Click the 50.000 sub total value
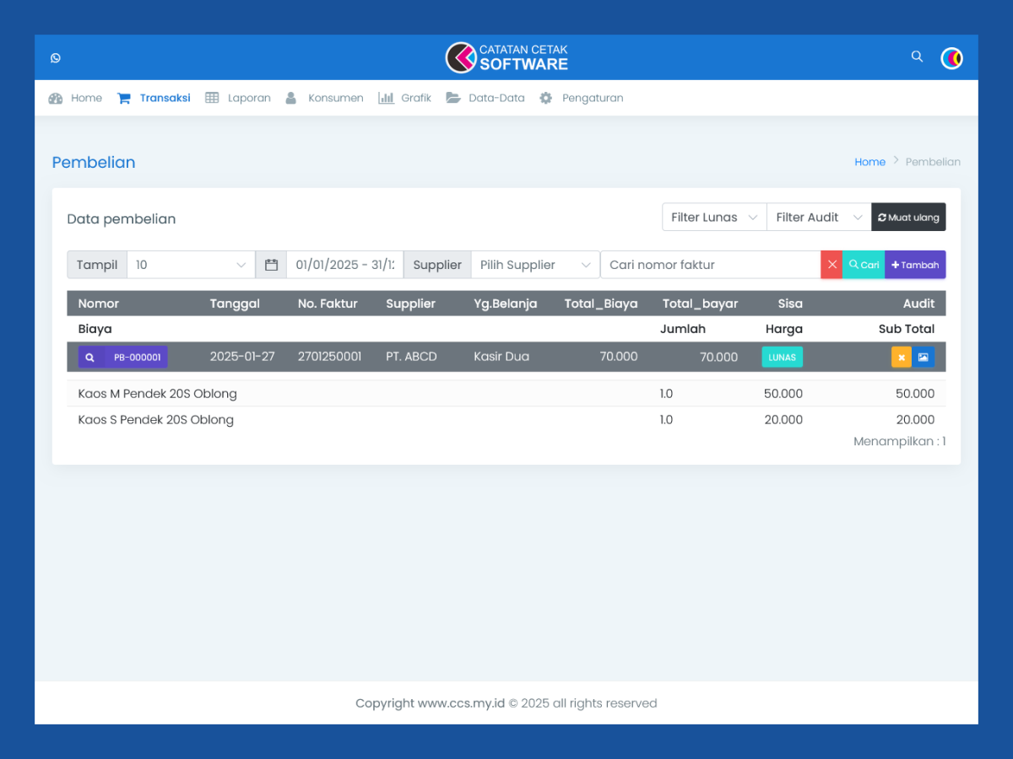This screenshot has height=759, width=1013. 915,394
